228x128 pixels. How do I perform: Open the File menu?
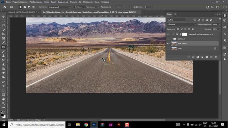(x=8, y=2)
